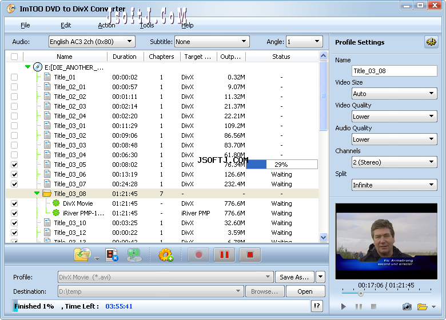Click the Title_03_05 document icon
The height and width of the screenshot is (320, 446).
[47, 164]
